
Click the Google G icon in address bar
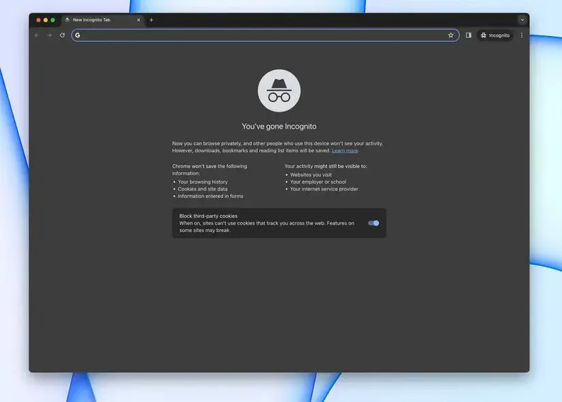pyautogui.click(x=78, y=35)
